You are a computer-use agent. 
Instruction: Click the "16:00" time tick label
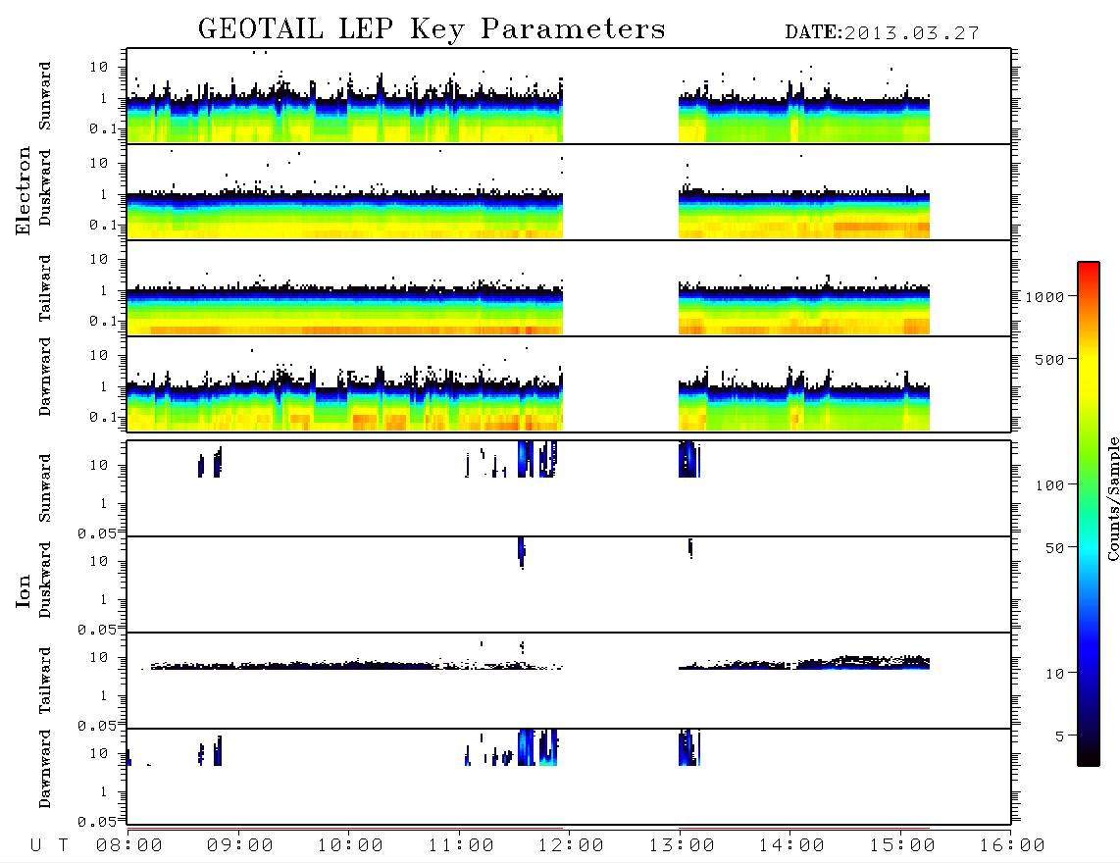1012,846
